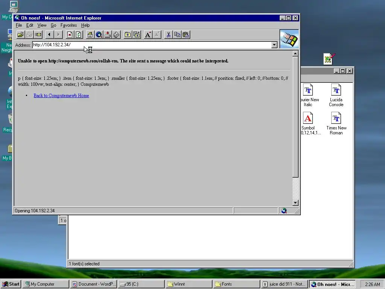
Task: Go Back using the left arrow
Action: coord(50,35)
